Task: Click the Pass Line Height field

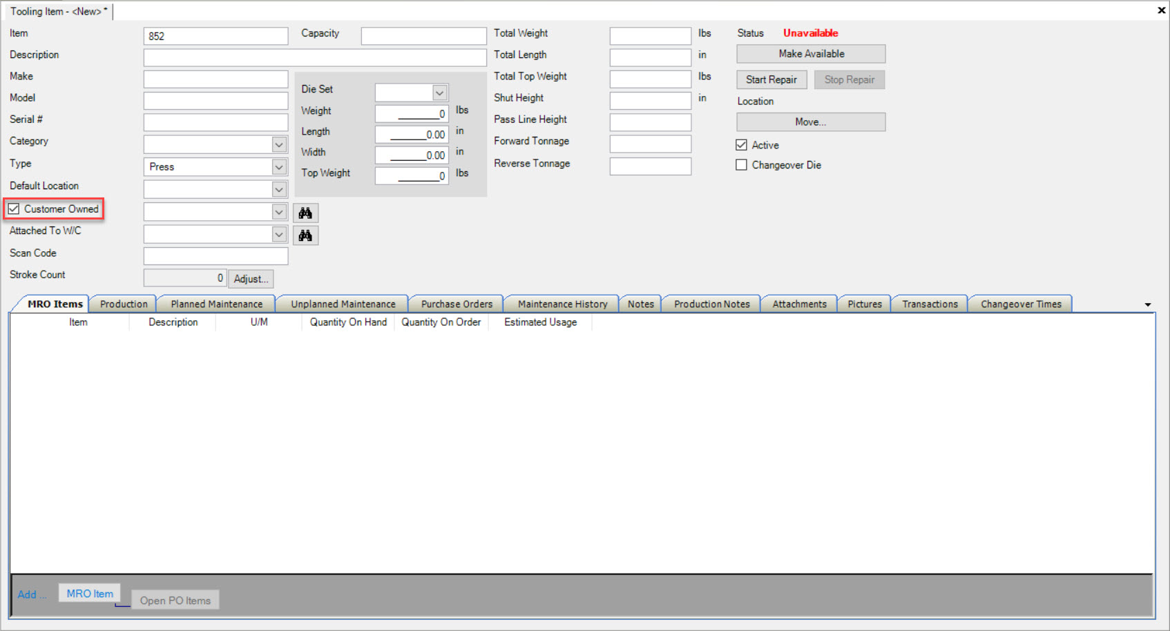Action: click(650, 122)
